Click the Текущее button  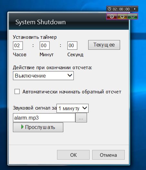click(x=104, y=45)
